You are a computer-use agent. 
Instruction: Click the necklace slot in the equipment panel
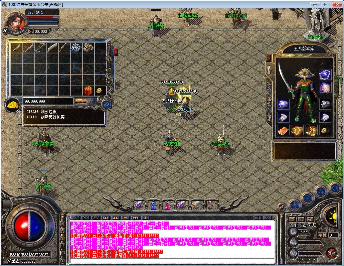(x=325, y=75)
